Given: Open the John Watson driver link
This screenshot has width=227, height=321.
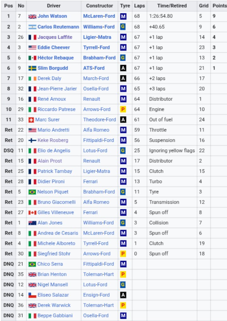Looking at the screenshot, I should pyautogui.click(x=52, y=16).
